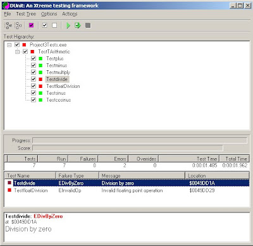Click the green status square of Testcosinus
253x246 pixels.
point(40,100)
